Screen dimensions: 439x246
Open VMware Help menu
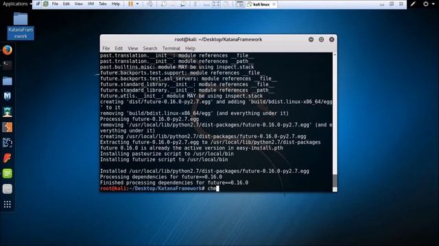click(x=116, y=4)
